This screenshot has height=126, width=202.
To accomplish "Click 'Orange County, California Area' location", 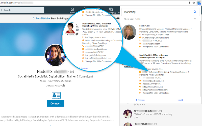I will pos(156,35).
